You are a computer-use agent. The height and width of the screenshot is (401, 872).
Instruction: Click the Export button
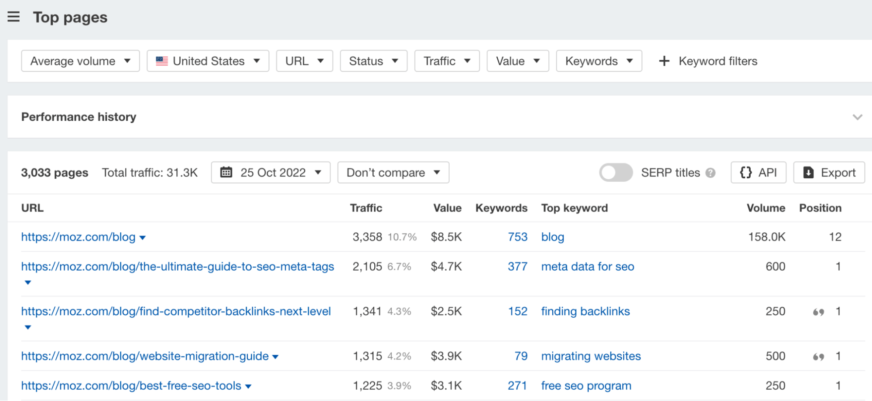829,173
